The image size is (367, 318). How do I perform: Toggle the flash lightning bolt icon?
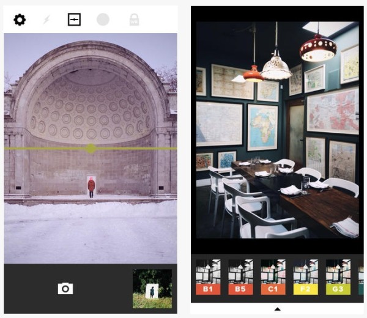coord(47,20)
